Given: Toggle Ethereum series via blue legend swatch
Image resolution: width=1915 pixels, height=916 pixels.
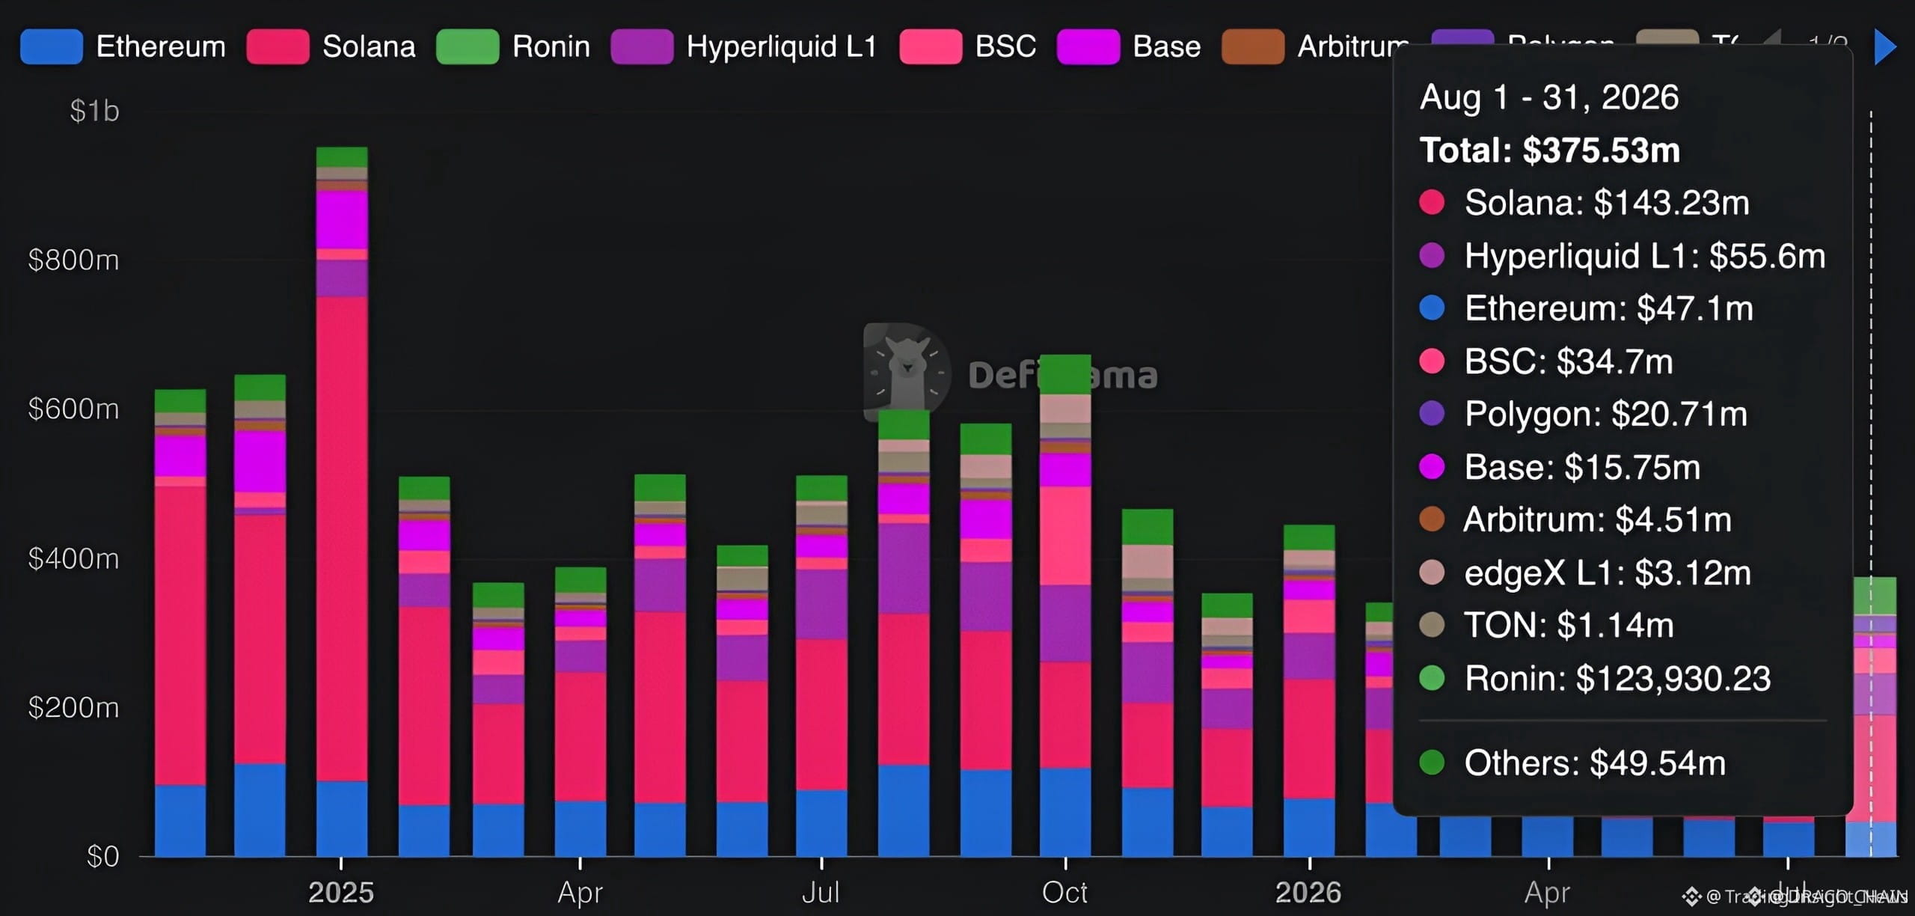Looking at the screenshot, I should (x=52, y=46).
